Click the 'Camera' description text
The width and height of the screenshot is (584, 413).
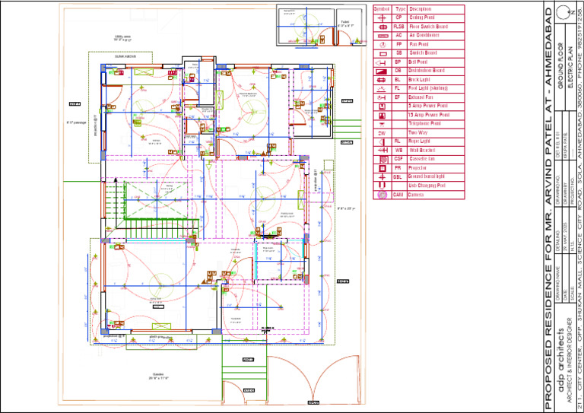pos(416,195)
